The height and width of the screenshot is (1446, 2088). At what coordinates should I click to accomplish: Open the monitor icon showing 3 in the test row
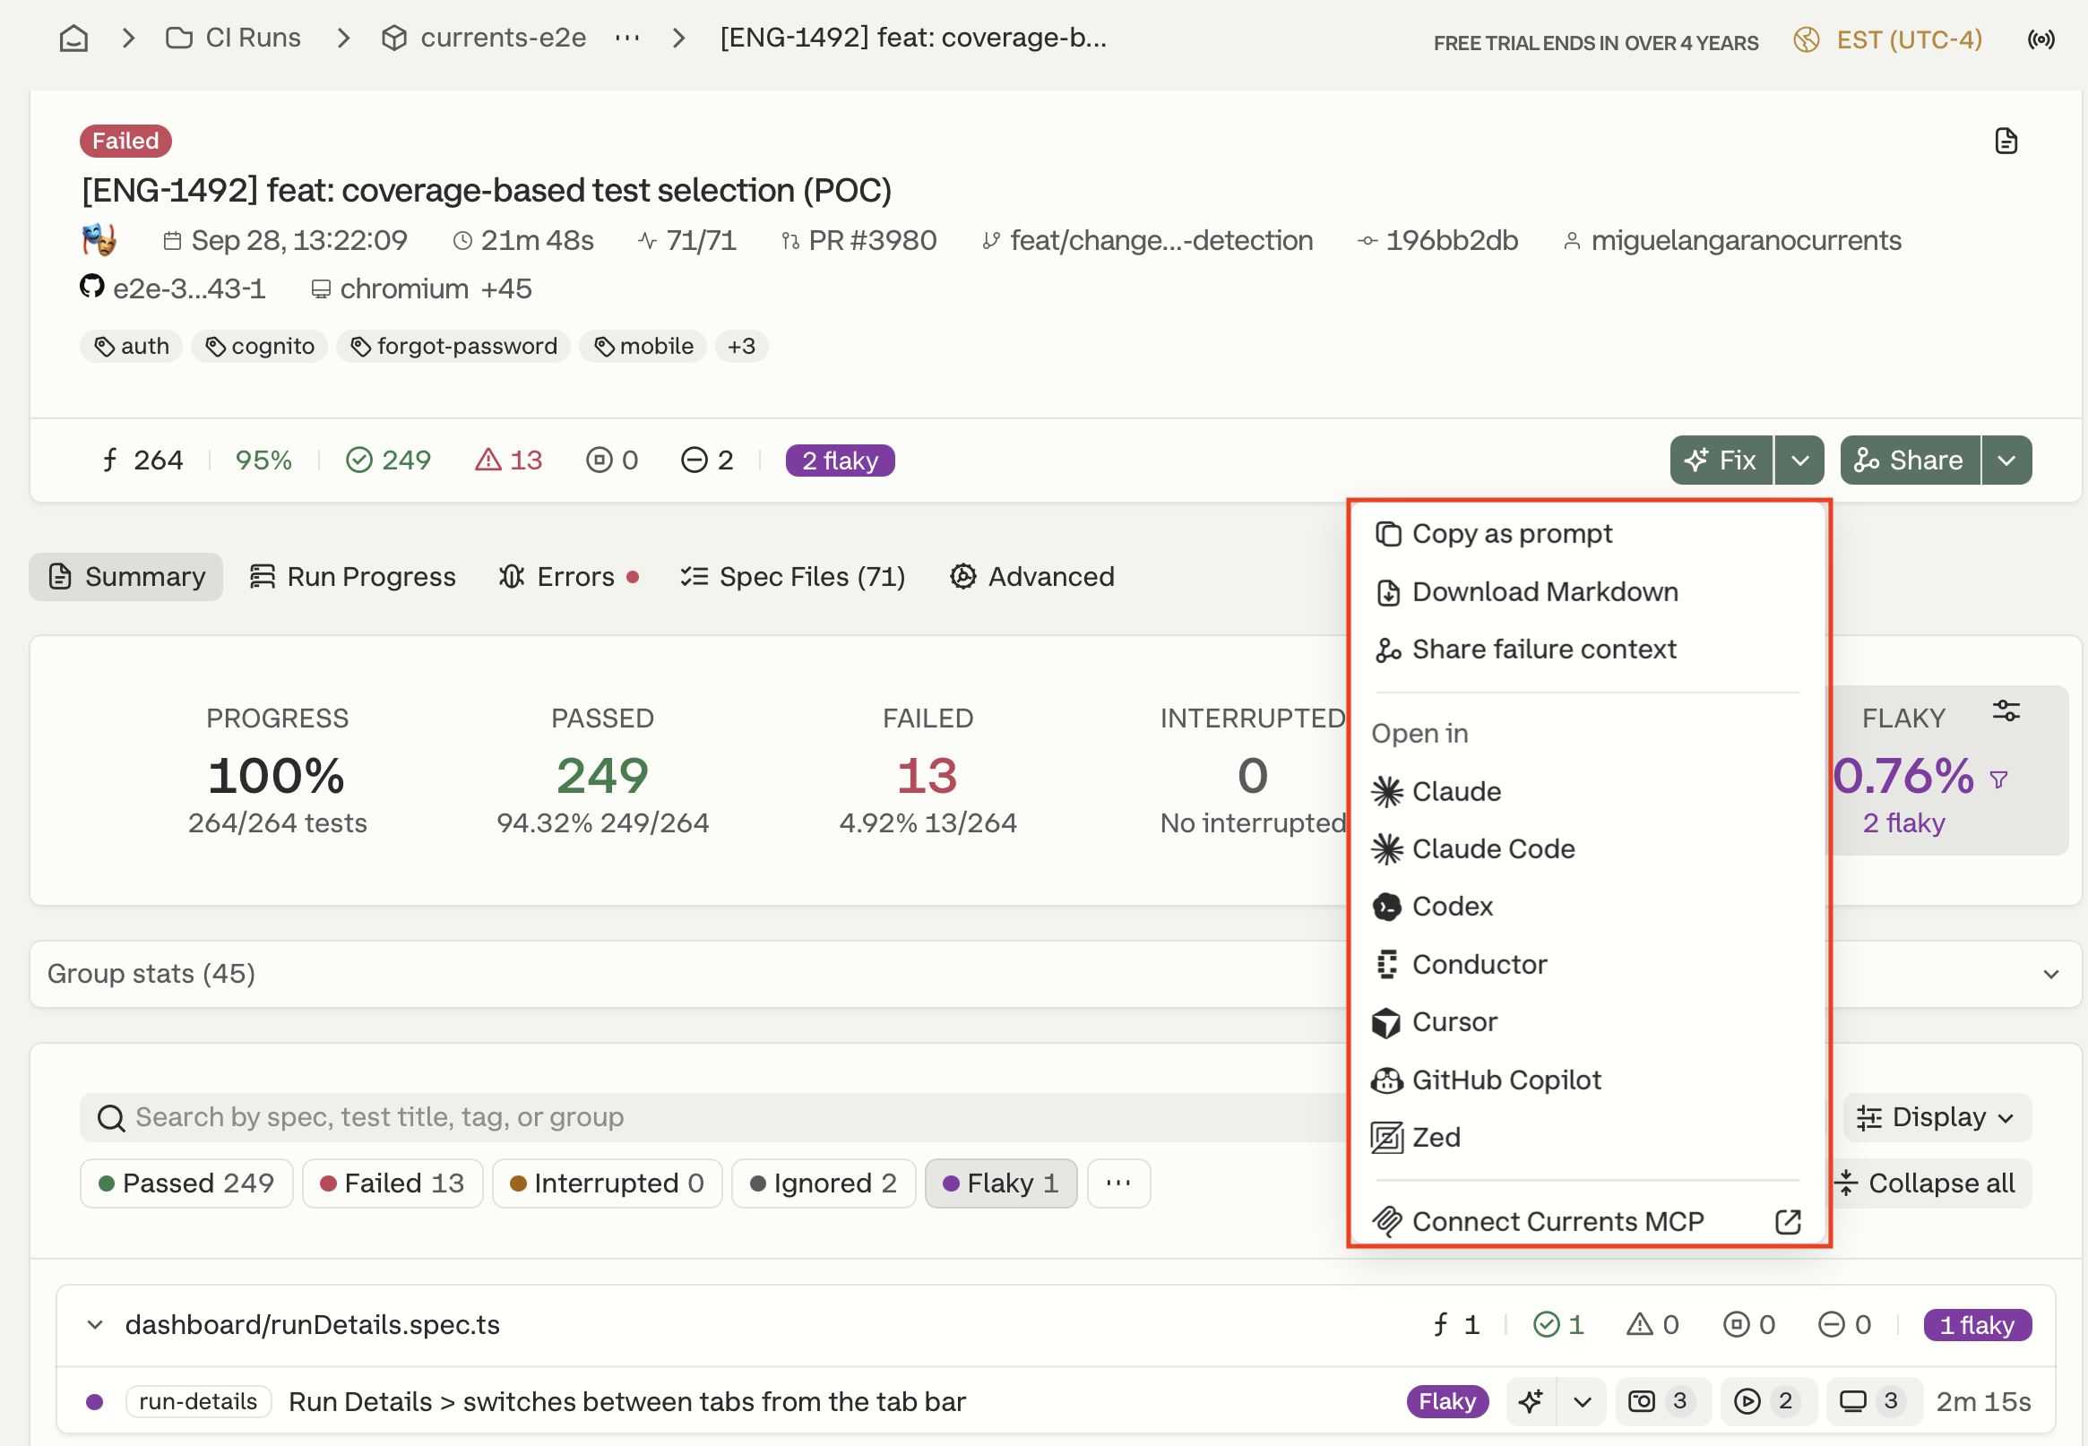[1852, 1400]
